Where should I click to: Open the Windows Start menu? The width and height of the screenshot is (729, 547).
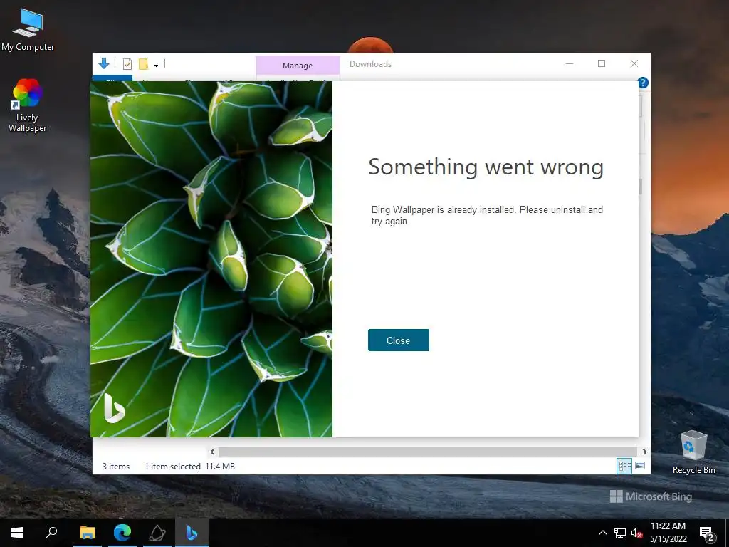17,533
